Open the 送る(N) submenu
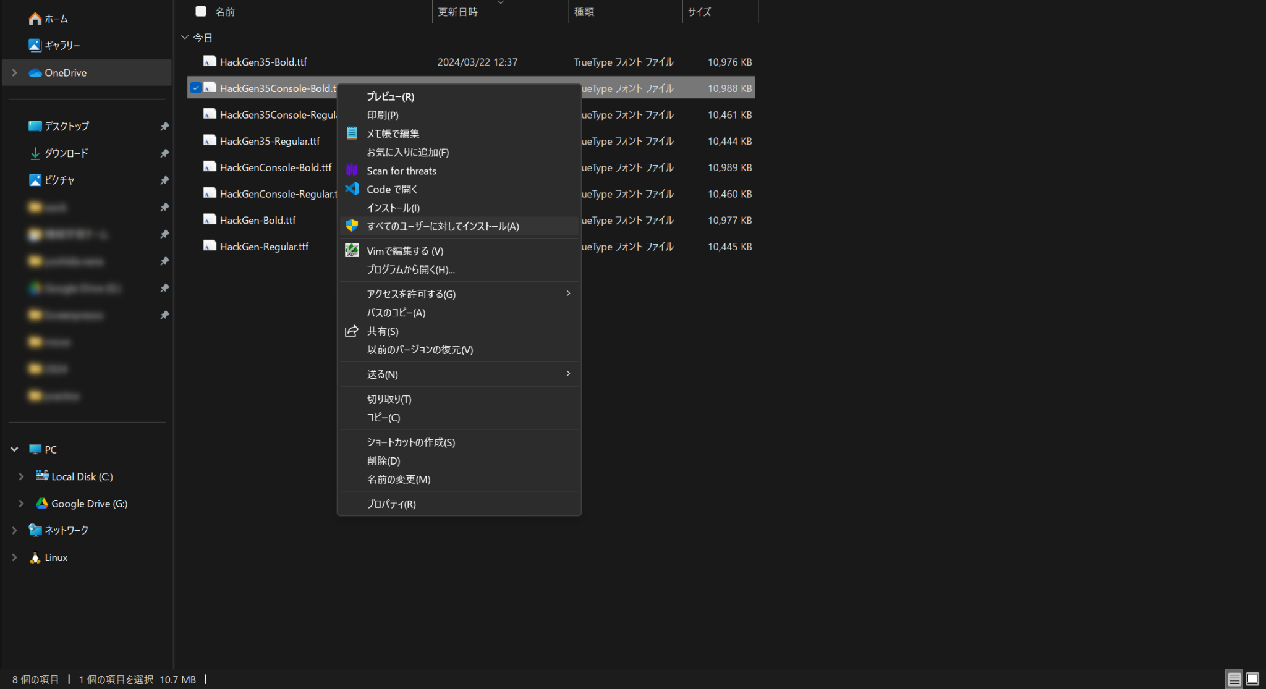The image size is (1266, 689). (x=382, y=374)
